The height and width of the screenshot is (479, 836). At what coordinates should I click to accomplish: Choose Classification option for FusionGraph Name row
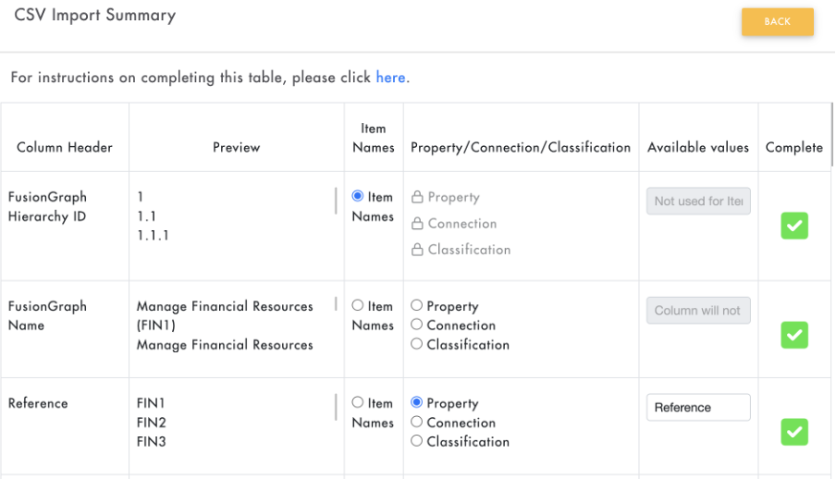pos(417,344)
